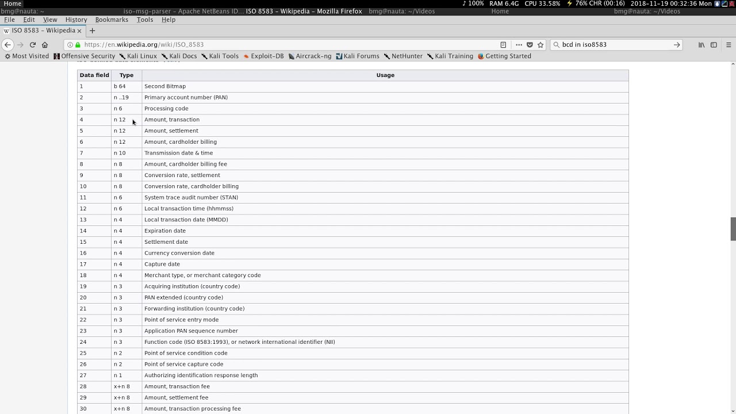The height and width of the screenshot is (414, 736).
Task: Select 'Application PAN sequence number' text
Action: point(191,331)
